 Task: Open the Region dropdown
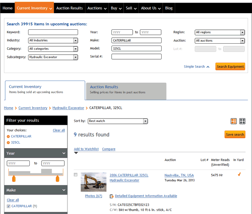pos(220,32)
